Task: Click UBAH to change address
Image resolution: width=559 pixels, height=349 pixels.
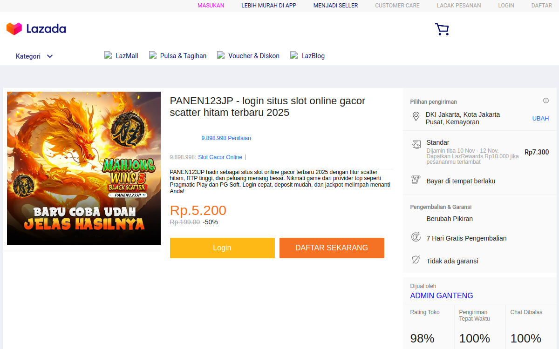Action: [540, 119]
